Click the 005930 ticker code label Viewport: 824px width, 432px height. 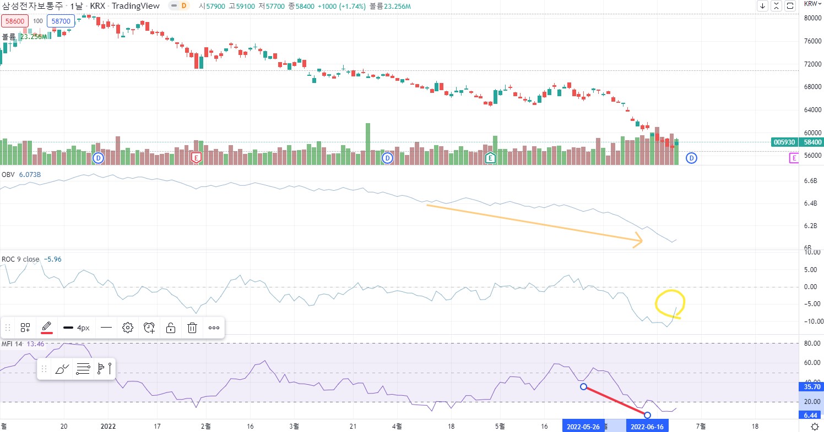785,142
